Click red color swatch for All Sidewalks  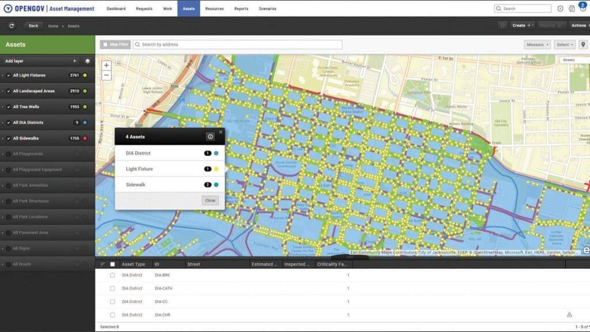pyautogui.click(x=85, y=138)
